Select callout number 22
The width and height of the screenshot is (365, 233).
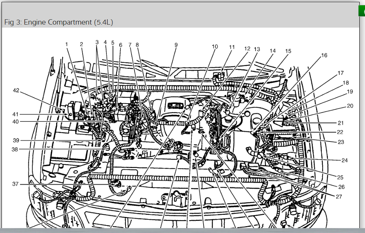tap(340, 132)
